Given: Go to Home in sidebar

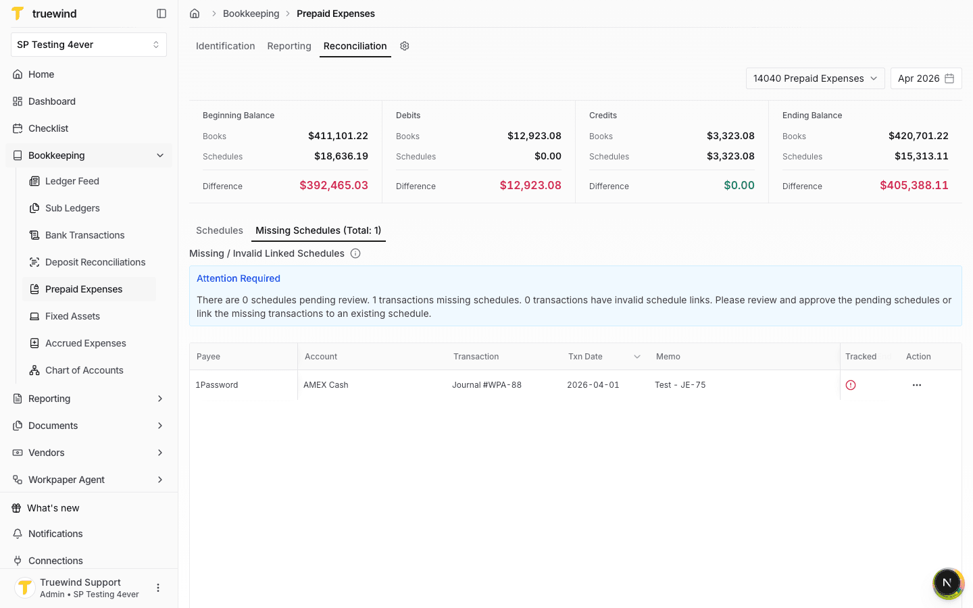Looking at the screenshot, I should (x=89, y=74).
